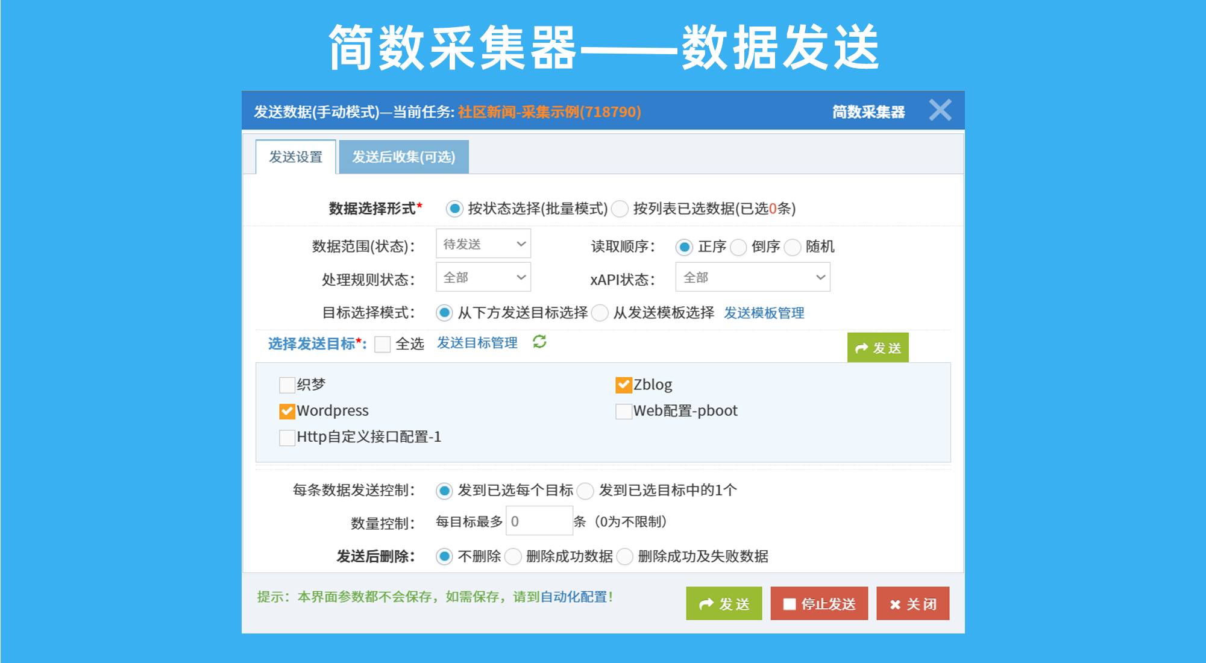This screenshot has width=1206, height=663.
Task: Close the send data dialog with X icon
Action: tap(940, 110)
